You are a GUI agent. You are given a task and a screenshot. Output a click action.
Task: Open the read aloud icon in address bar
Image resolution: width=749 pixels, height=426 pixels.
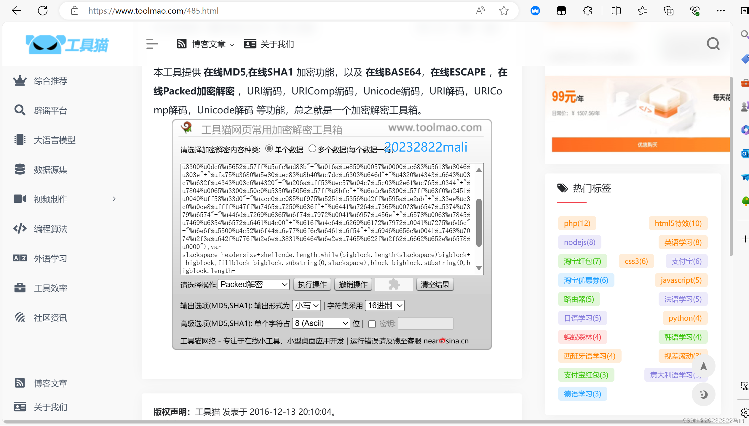coord(480,11)
